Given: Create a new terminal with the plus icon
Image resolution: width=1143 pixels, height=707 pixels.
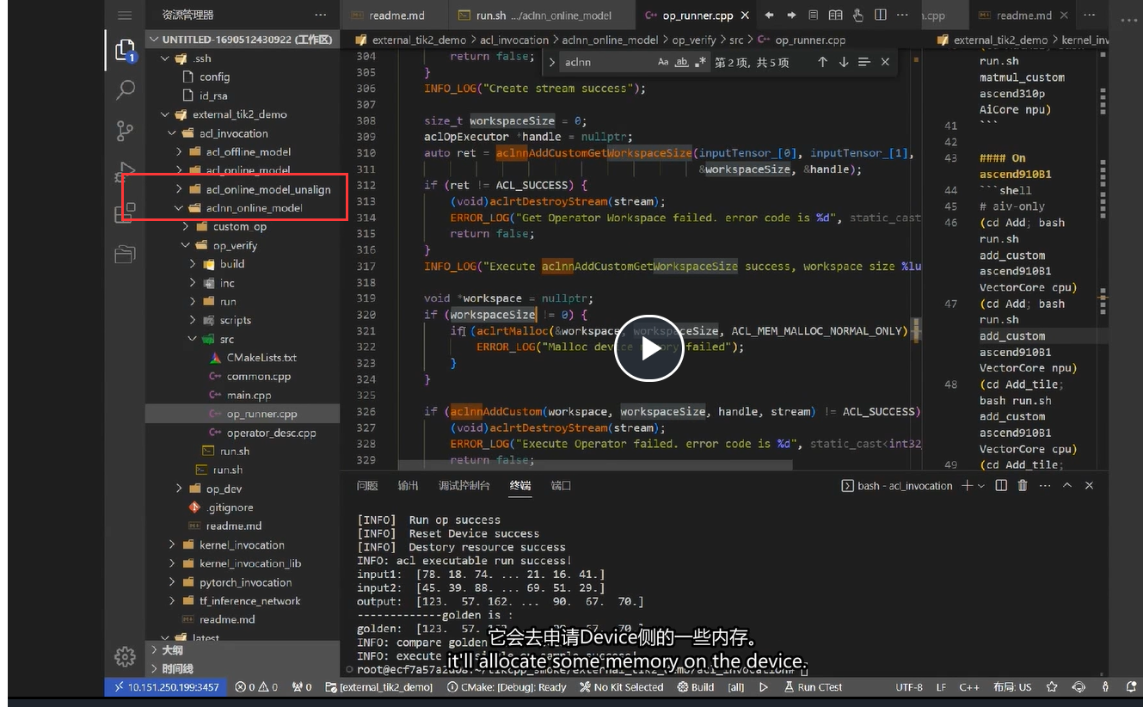Looking at the screenshot, I should pyautogui.click(x=967, y=486).
